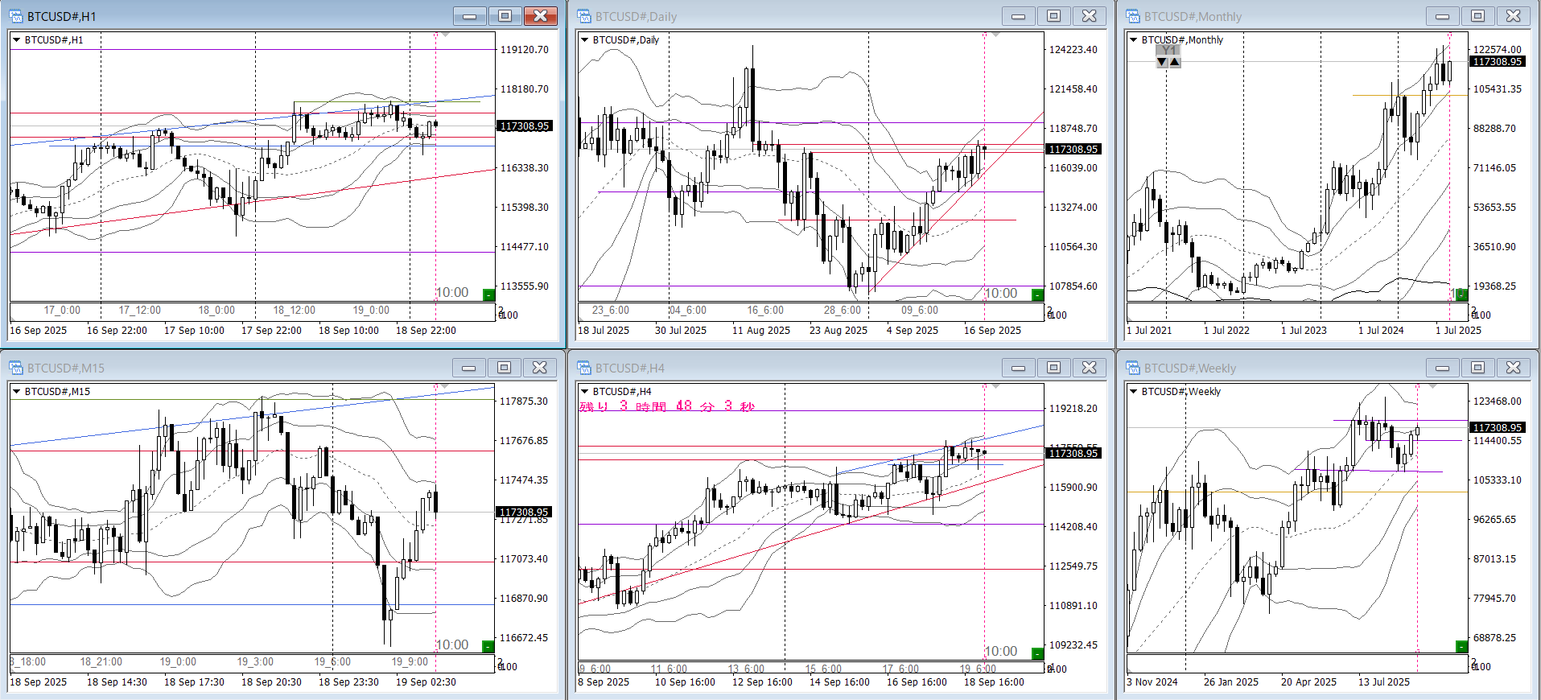The image size is (1541, 700).
Task: Click the 117308.95 price label in M15 chart
Action: pyautogui.click(x=524, y=512)
